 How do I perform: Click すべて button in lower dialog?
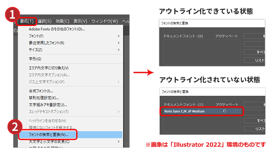click(255, 121)
